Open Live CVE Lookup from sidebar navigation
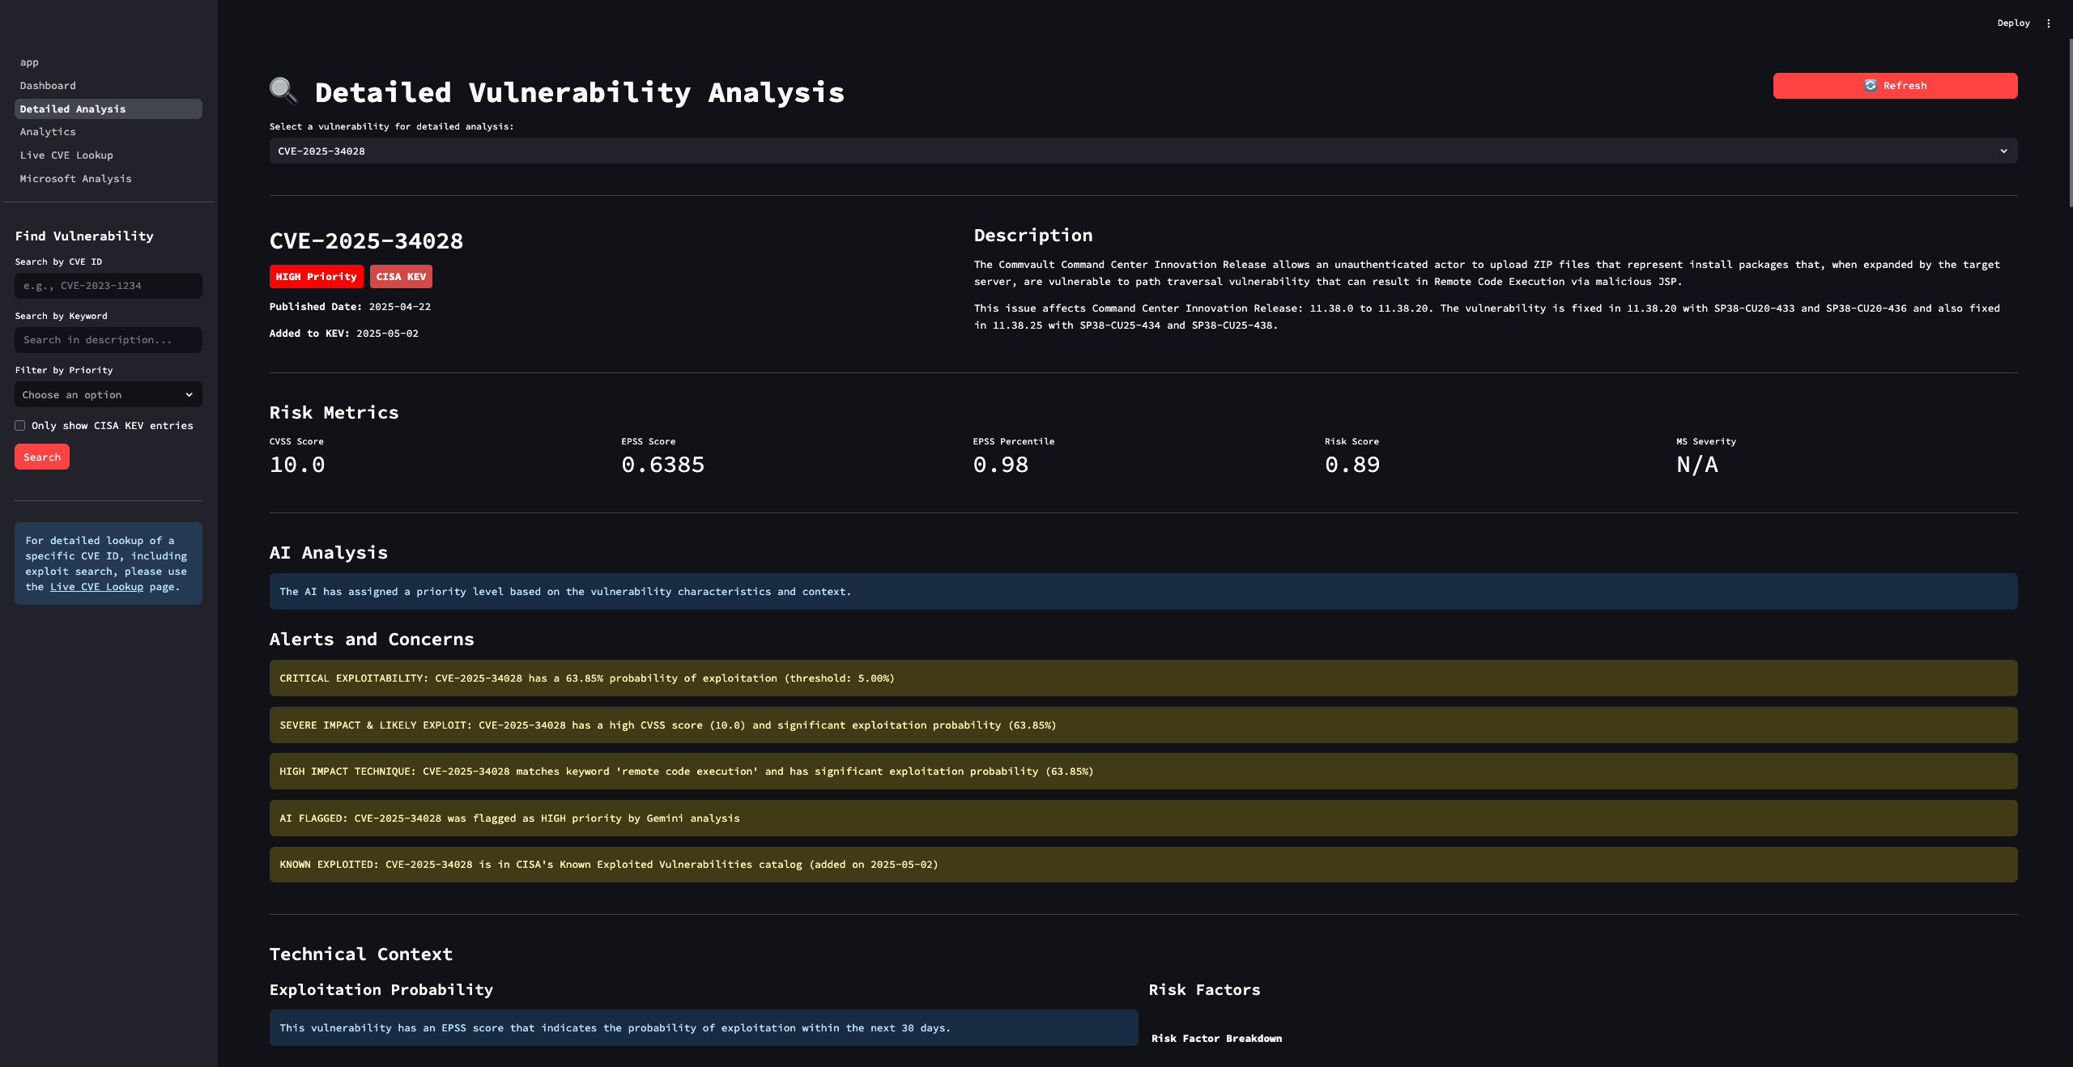Screen dimensions: 2073x1067 coord(66,155)
